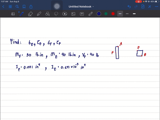The image size is (160, 120).
Task: Redo the last undone stroke
Action: [x=136, y=7]
